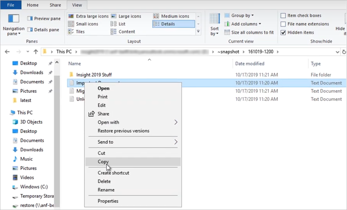Switch layout to Small icons
The width and height of the screenshot is (347, 210).
tap(83, 24)
